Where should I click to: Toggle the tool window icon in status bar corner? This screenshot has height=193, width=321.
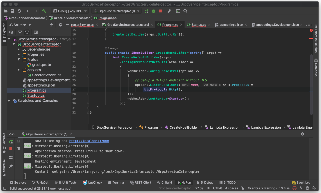tap(5, 188)
